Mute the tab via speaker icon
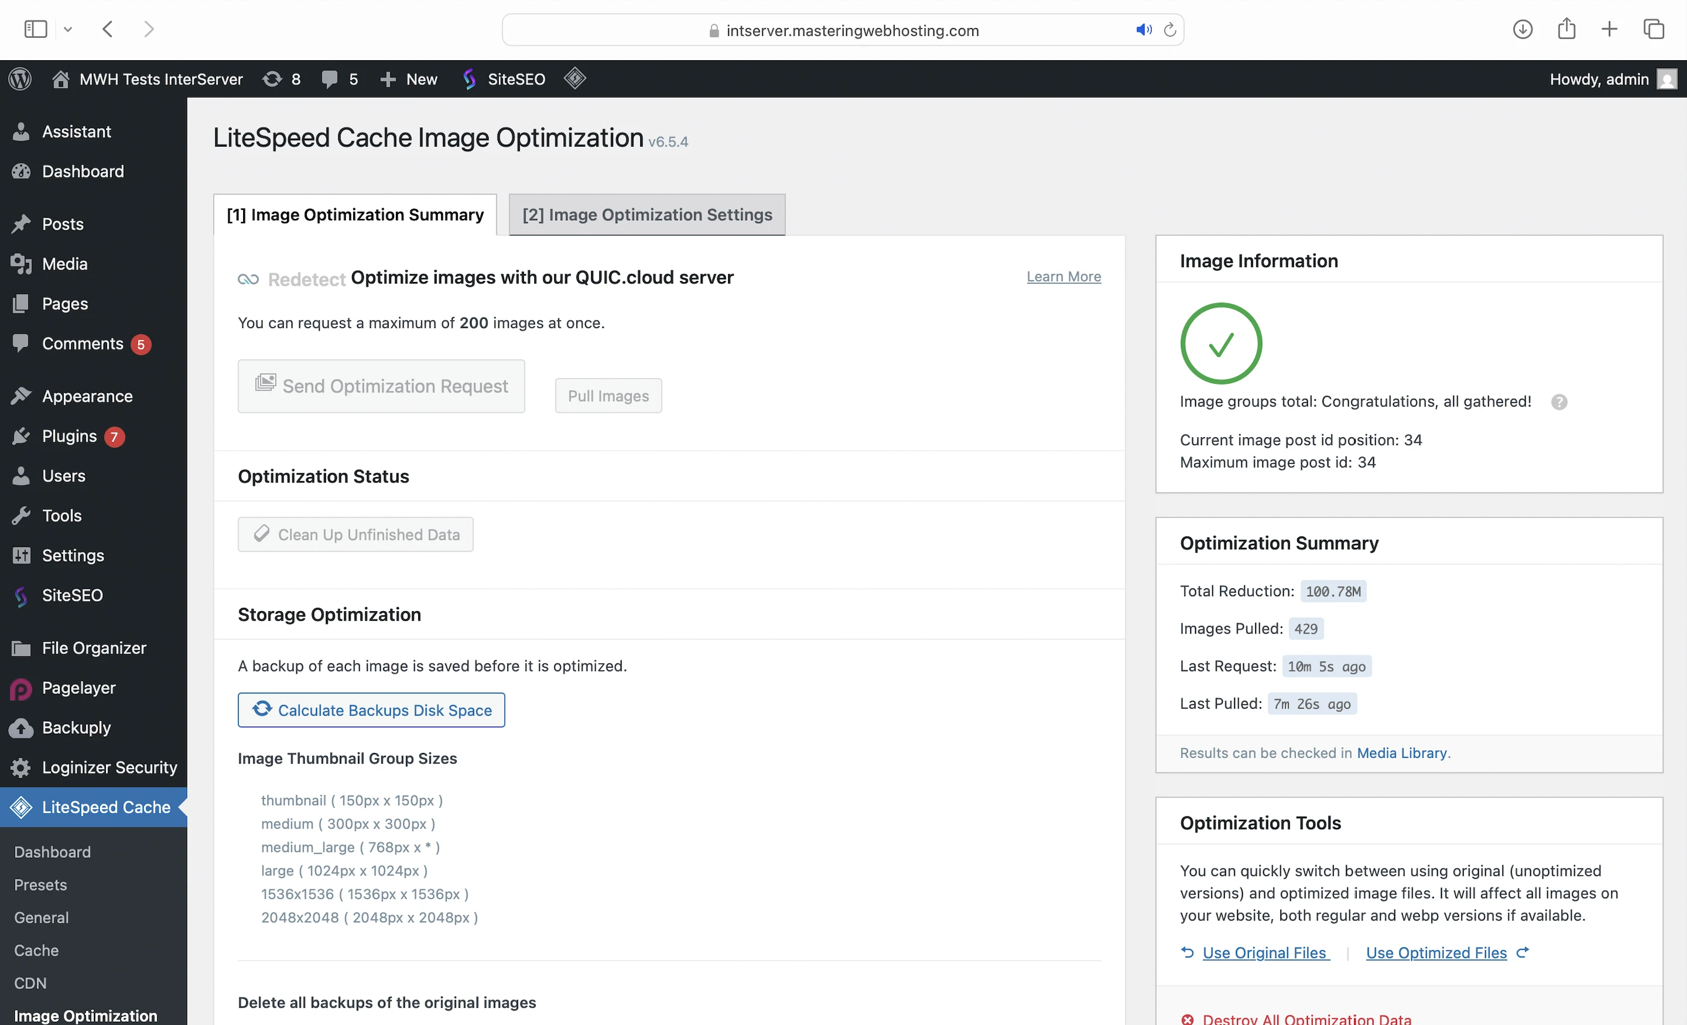 pyautogui.click(x=1143, y=30)
